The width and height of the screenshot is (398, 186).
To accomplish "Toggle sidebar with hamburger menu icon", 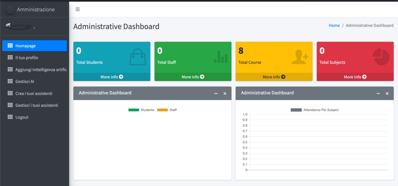I will pos(78,9).
